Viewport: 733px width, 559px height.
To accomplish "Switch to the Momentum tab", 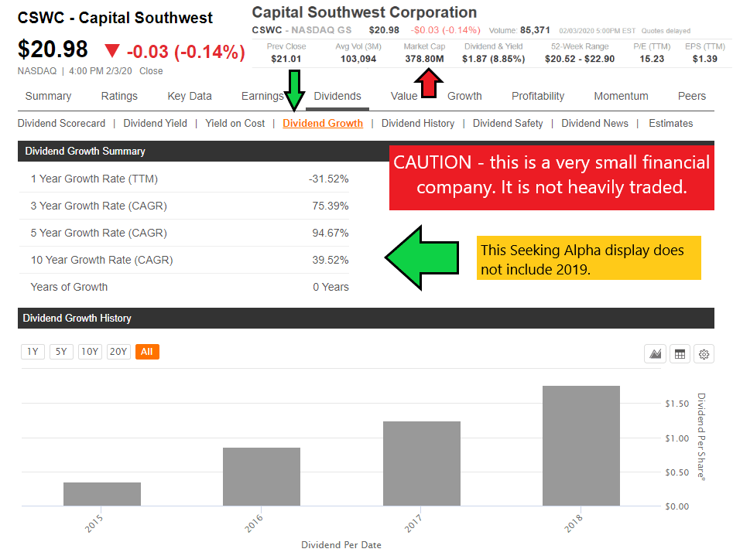I will (x=623, y=96).
